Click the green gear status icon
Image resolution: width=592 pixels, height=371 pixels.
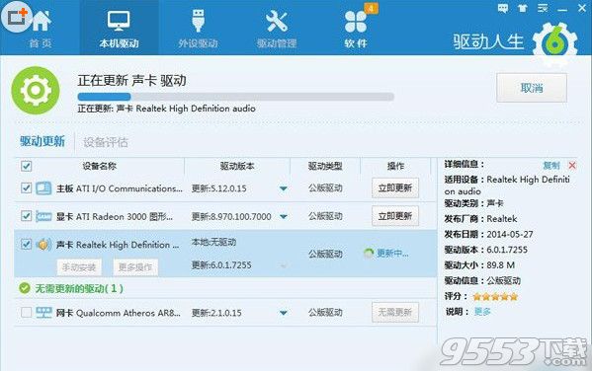coord(36,91)
